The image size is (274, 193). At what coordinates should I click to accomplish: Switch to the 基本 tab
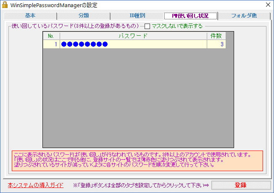(30, 16)
